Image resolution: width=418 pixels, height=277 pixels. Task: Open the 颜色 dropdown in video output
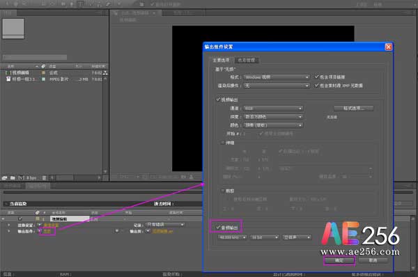273,125
